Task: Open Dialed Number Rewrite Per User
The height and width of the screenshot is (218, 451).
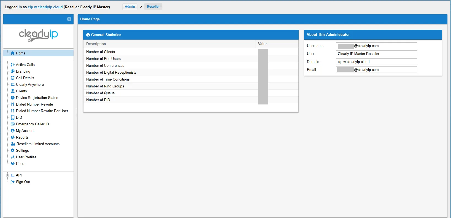Action: [x=42, y=111]
